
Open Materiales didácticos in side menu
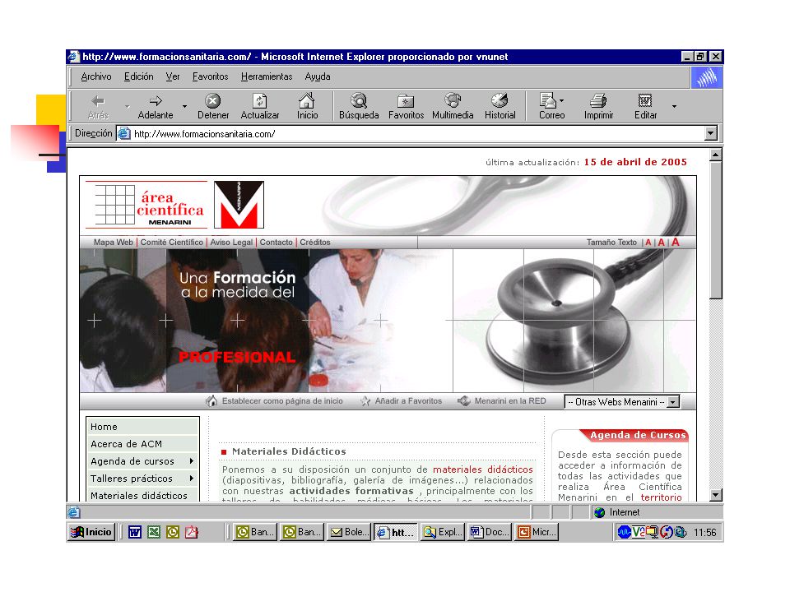[142, 495]
